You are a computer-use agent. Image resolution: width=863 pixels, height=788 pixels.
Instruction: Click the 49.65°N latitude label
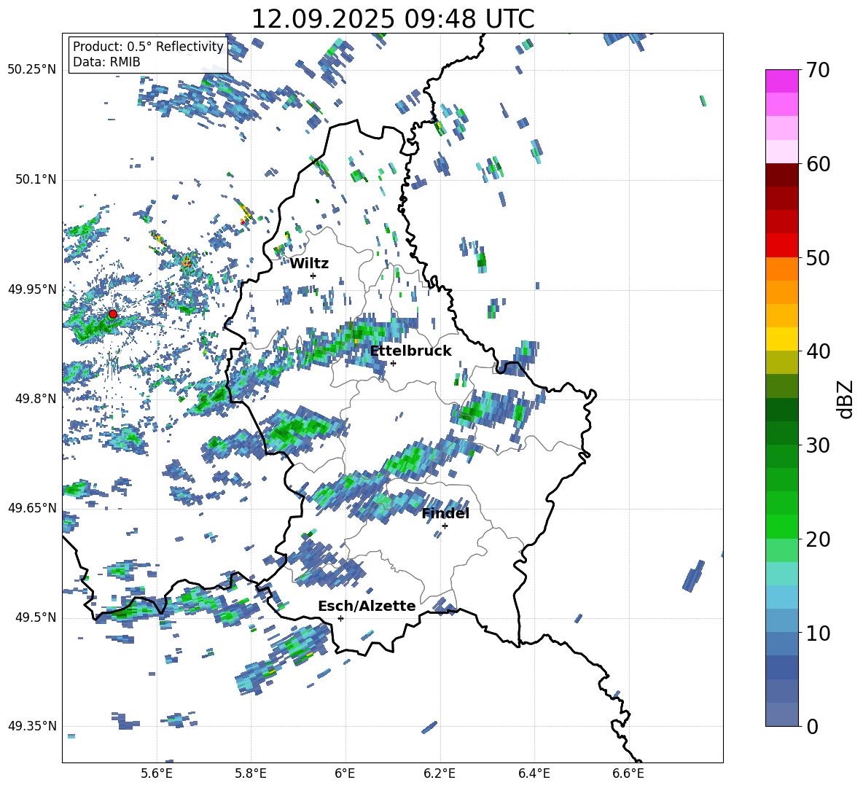click(x=32, y=508)
